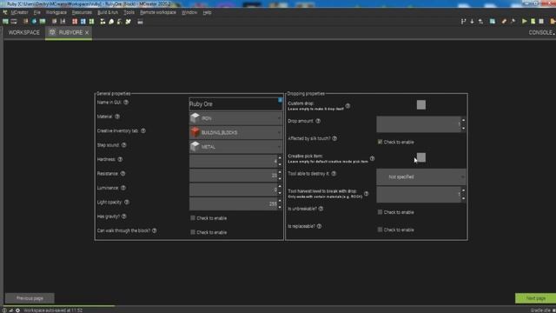Image resolution: width=556 pixels, height=313 pixels.
Task: Enable the Is replaceable checkbox
Action: (380, 230)
